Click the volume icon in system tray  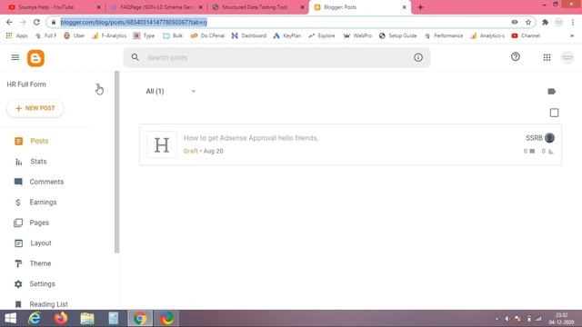coord(507,319)
